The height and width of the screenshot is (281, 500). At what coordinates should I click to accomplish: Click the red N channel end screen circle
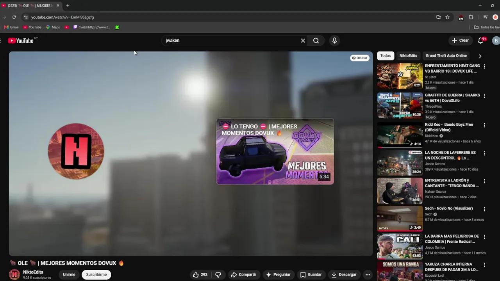76,151
